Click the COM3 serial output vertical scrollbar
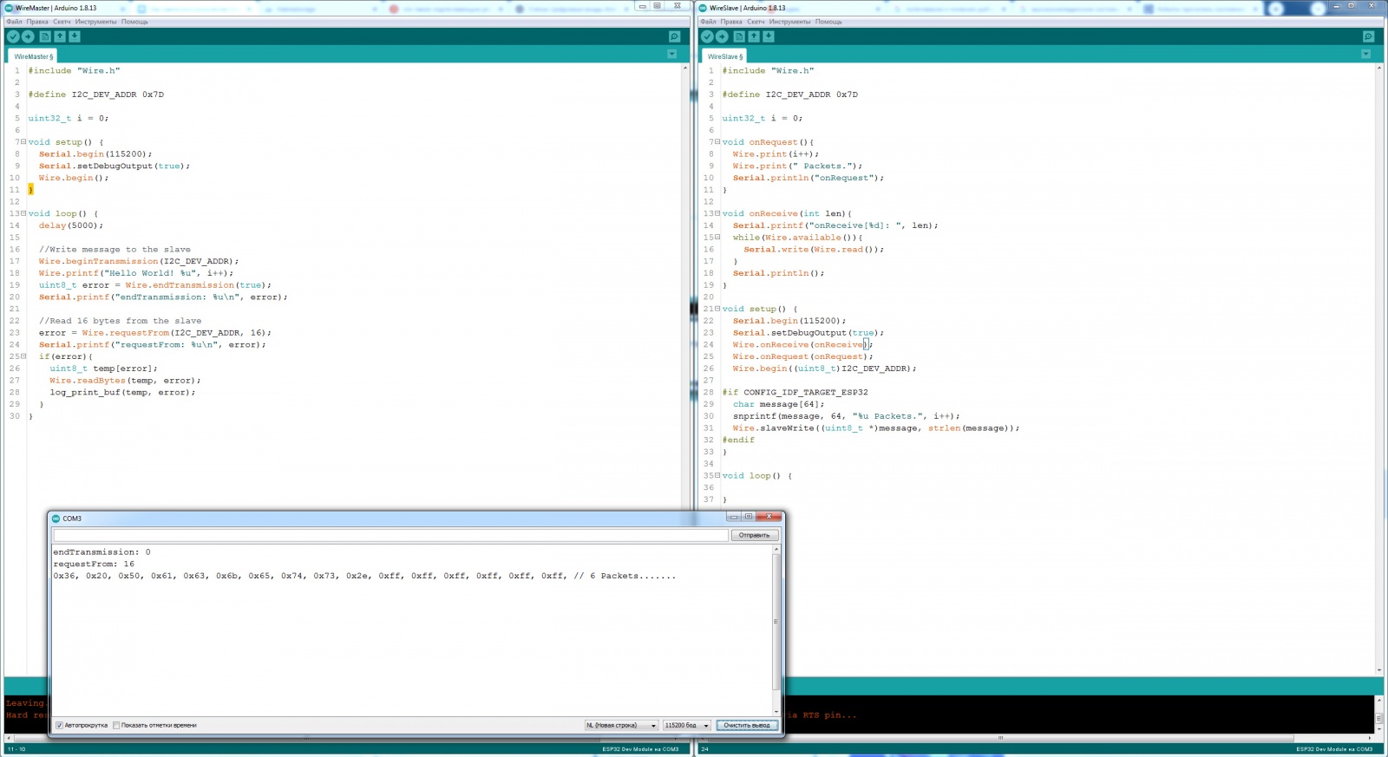Viewport: 1388px width, 757px height. click(776, 630)
